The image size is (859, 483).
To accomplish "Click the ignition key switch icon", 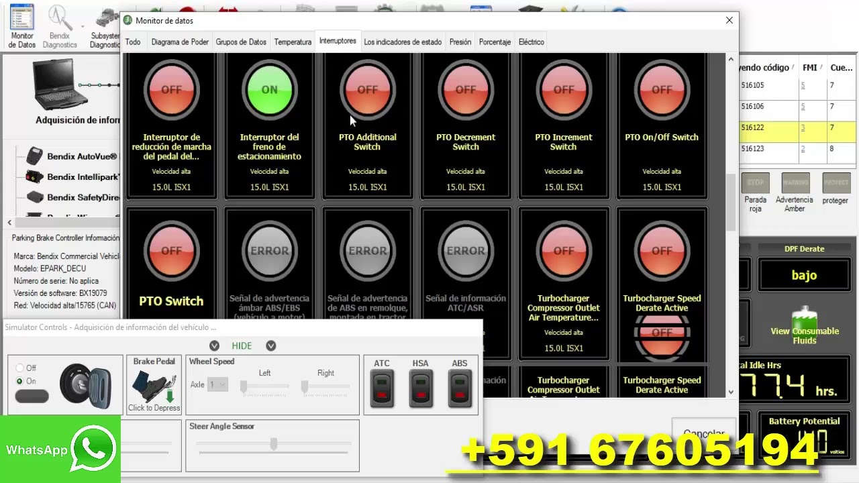I will 85,386.
